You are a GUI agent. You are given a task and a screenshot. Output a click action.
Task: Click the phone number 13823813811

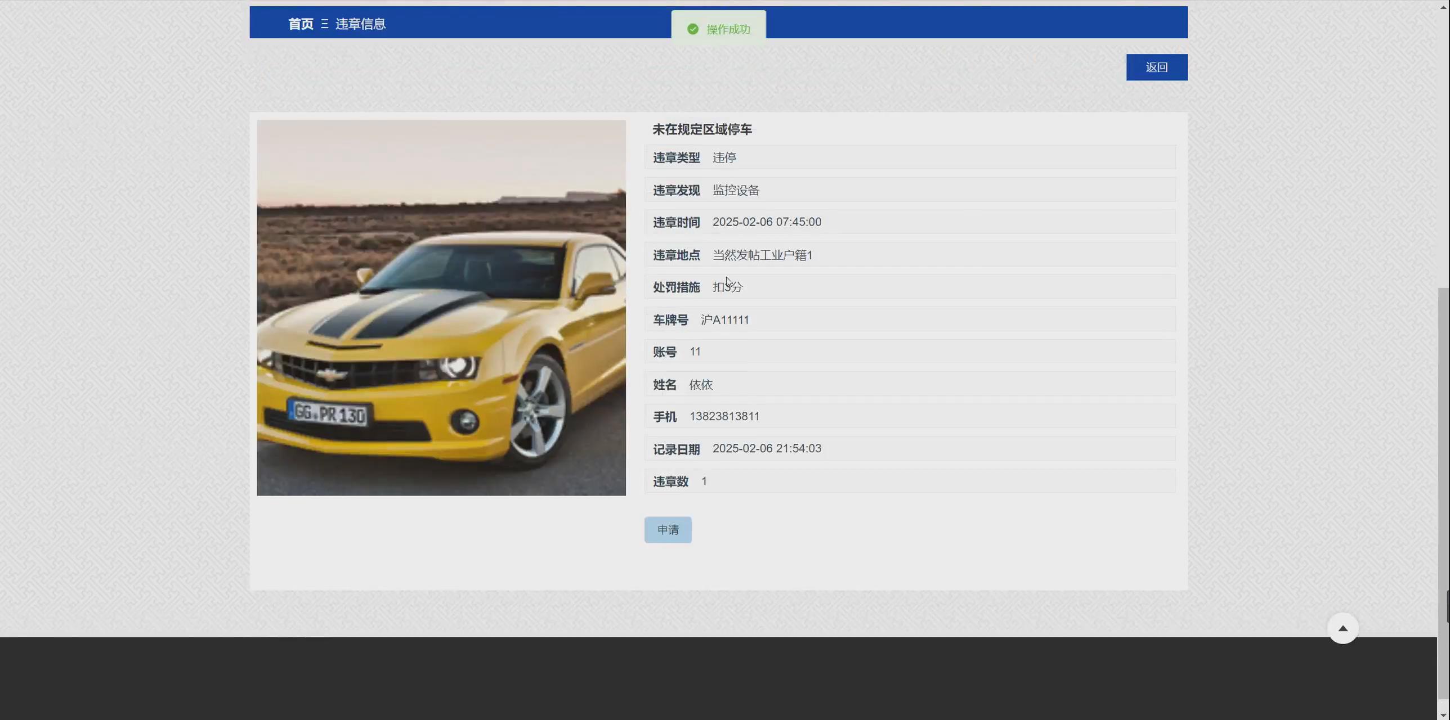(x=725, y=416)
